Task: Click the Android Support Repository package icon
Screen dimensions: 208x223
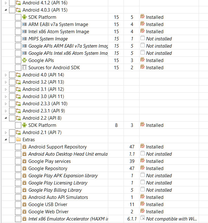Action: [24, 147]
